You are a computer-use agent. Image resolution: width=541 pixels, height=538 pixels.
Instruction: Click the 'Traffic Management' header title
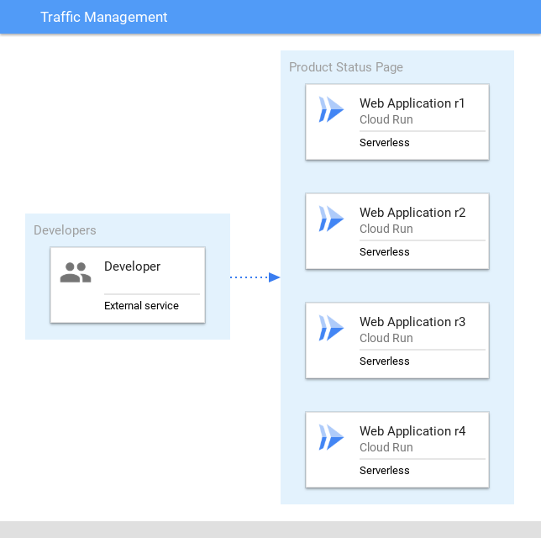point(104,18)
